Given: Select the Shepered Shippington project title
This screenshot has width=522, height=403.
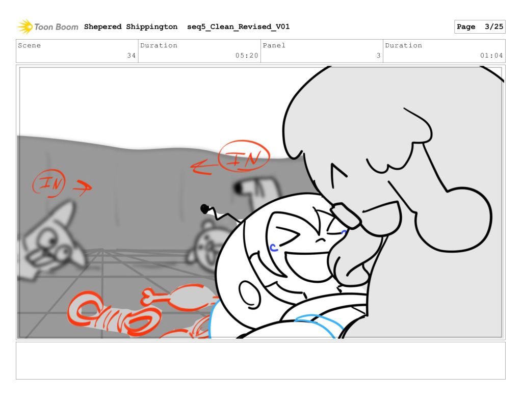Looking at the screenshot, I should click(x=130, y=26).
